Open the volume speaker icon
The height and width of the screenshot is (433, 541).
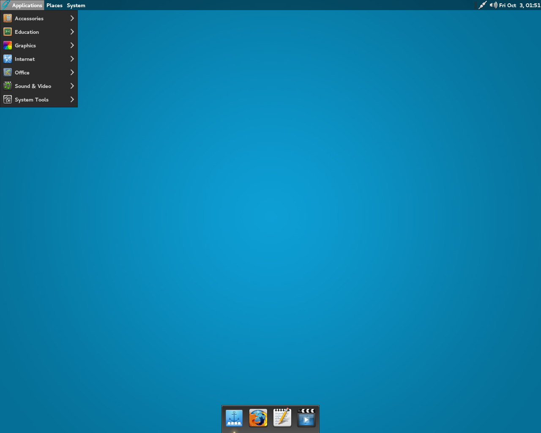[x=493, y=5]
